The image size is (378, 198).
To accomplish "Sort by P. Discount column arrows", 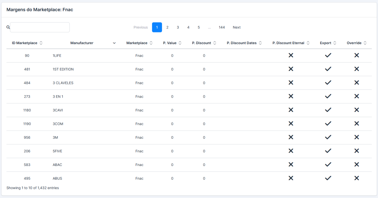I will 214,43.
